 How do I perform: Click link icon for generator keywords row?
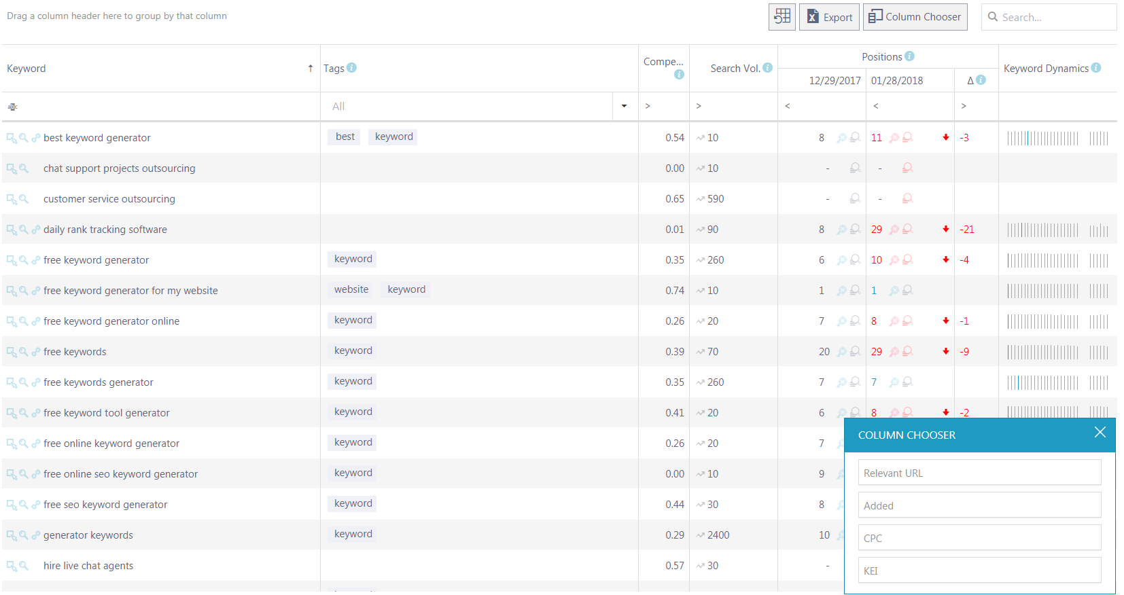click(x=36, y=535)
